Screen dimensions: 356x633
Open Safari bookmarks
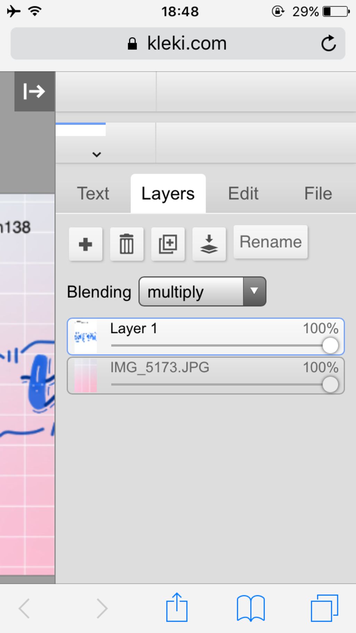tap(251, 608)
